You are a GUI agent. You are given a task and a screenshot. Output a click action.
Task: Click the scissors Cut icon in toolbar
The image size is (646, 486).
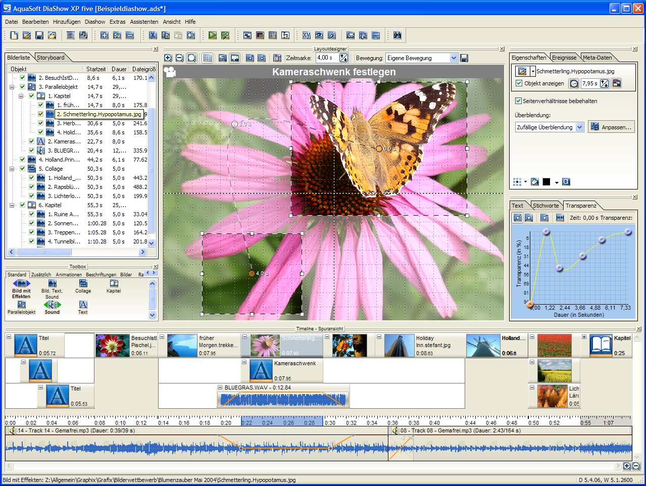(153, 35)
